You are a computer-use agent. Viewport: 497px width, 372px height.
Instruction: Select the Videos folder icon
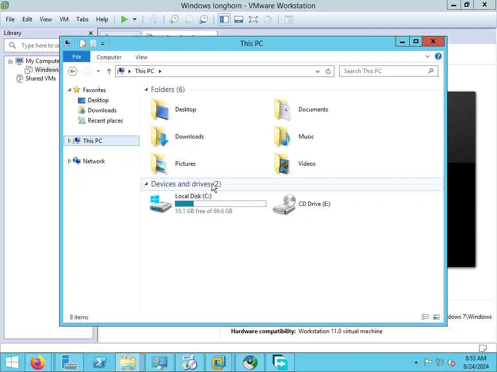coord(282,164)
